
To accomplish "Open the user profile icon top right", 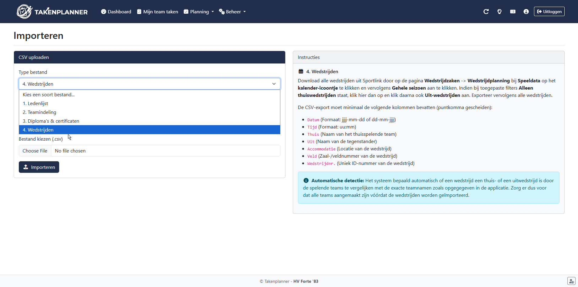I will tap(526, 11).
